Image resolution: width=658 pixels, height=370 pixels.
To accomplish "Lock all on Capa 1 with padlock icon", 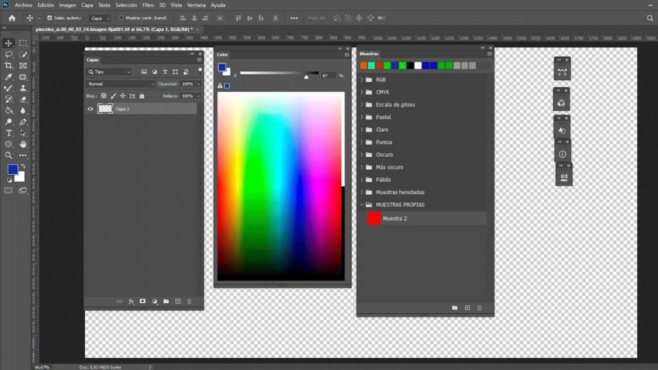I will pos(143,95).
